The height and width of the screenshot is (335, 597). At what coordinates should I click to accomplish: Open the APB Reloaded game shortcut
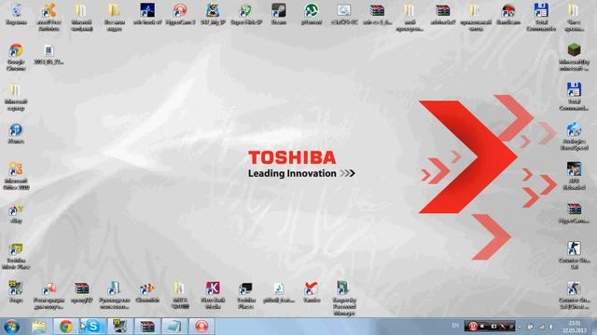(x=575, y=176)
